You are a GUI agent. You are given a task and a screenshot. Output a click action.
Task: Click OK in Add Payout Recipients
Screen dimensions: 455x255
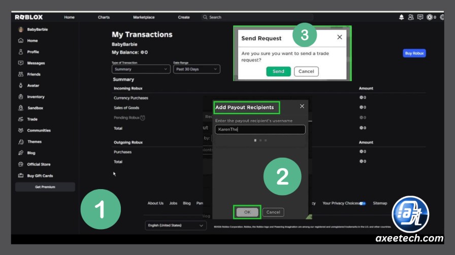[x=247, y=212]
